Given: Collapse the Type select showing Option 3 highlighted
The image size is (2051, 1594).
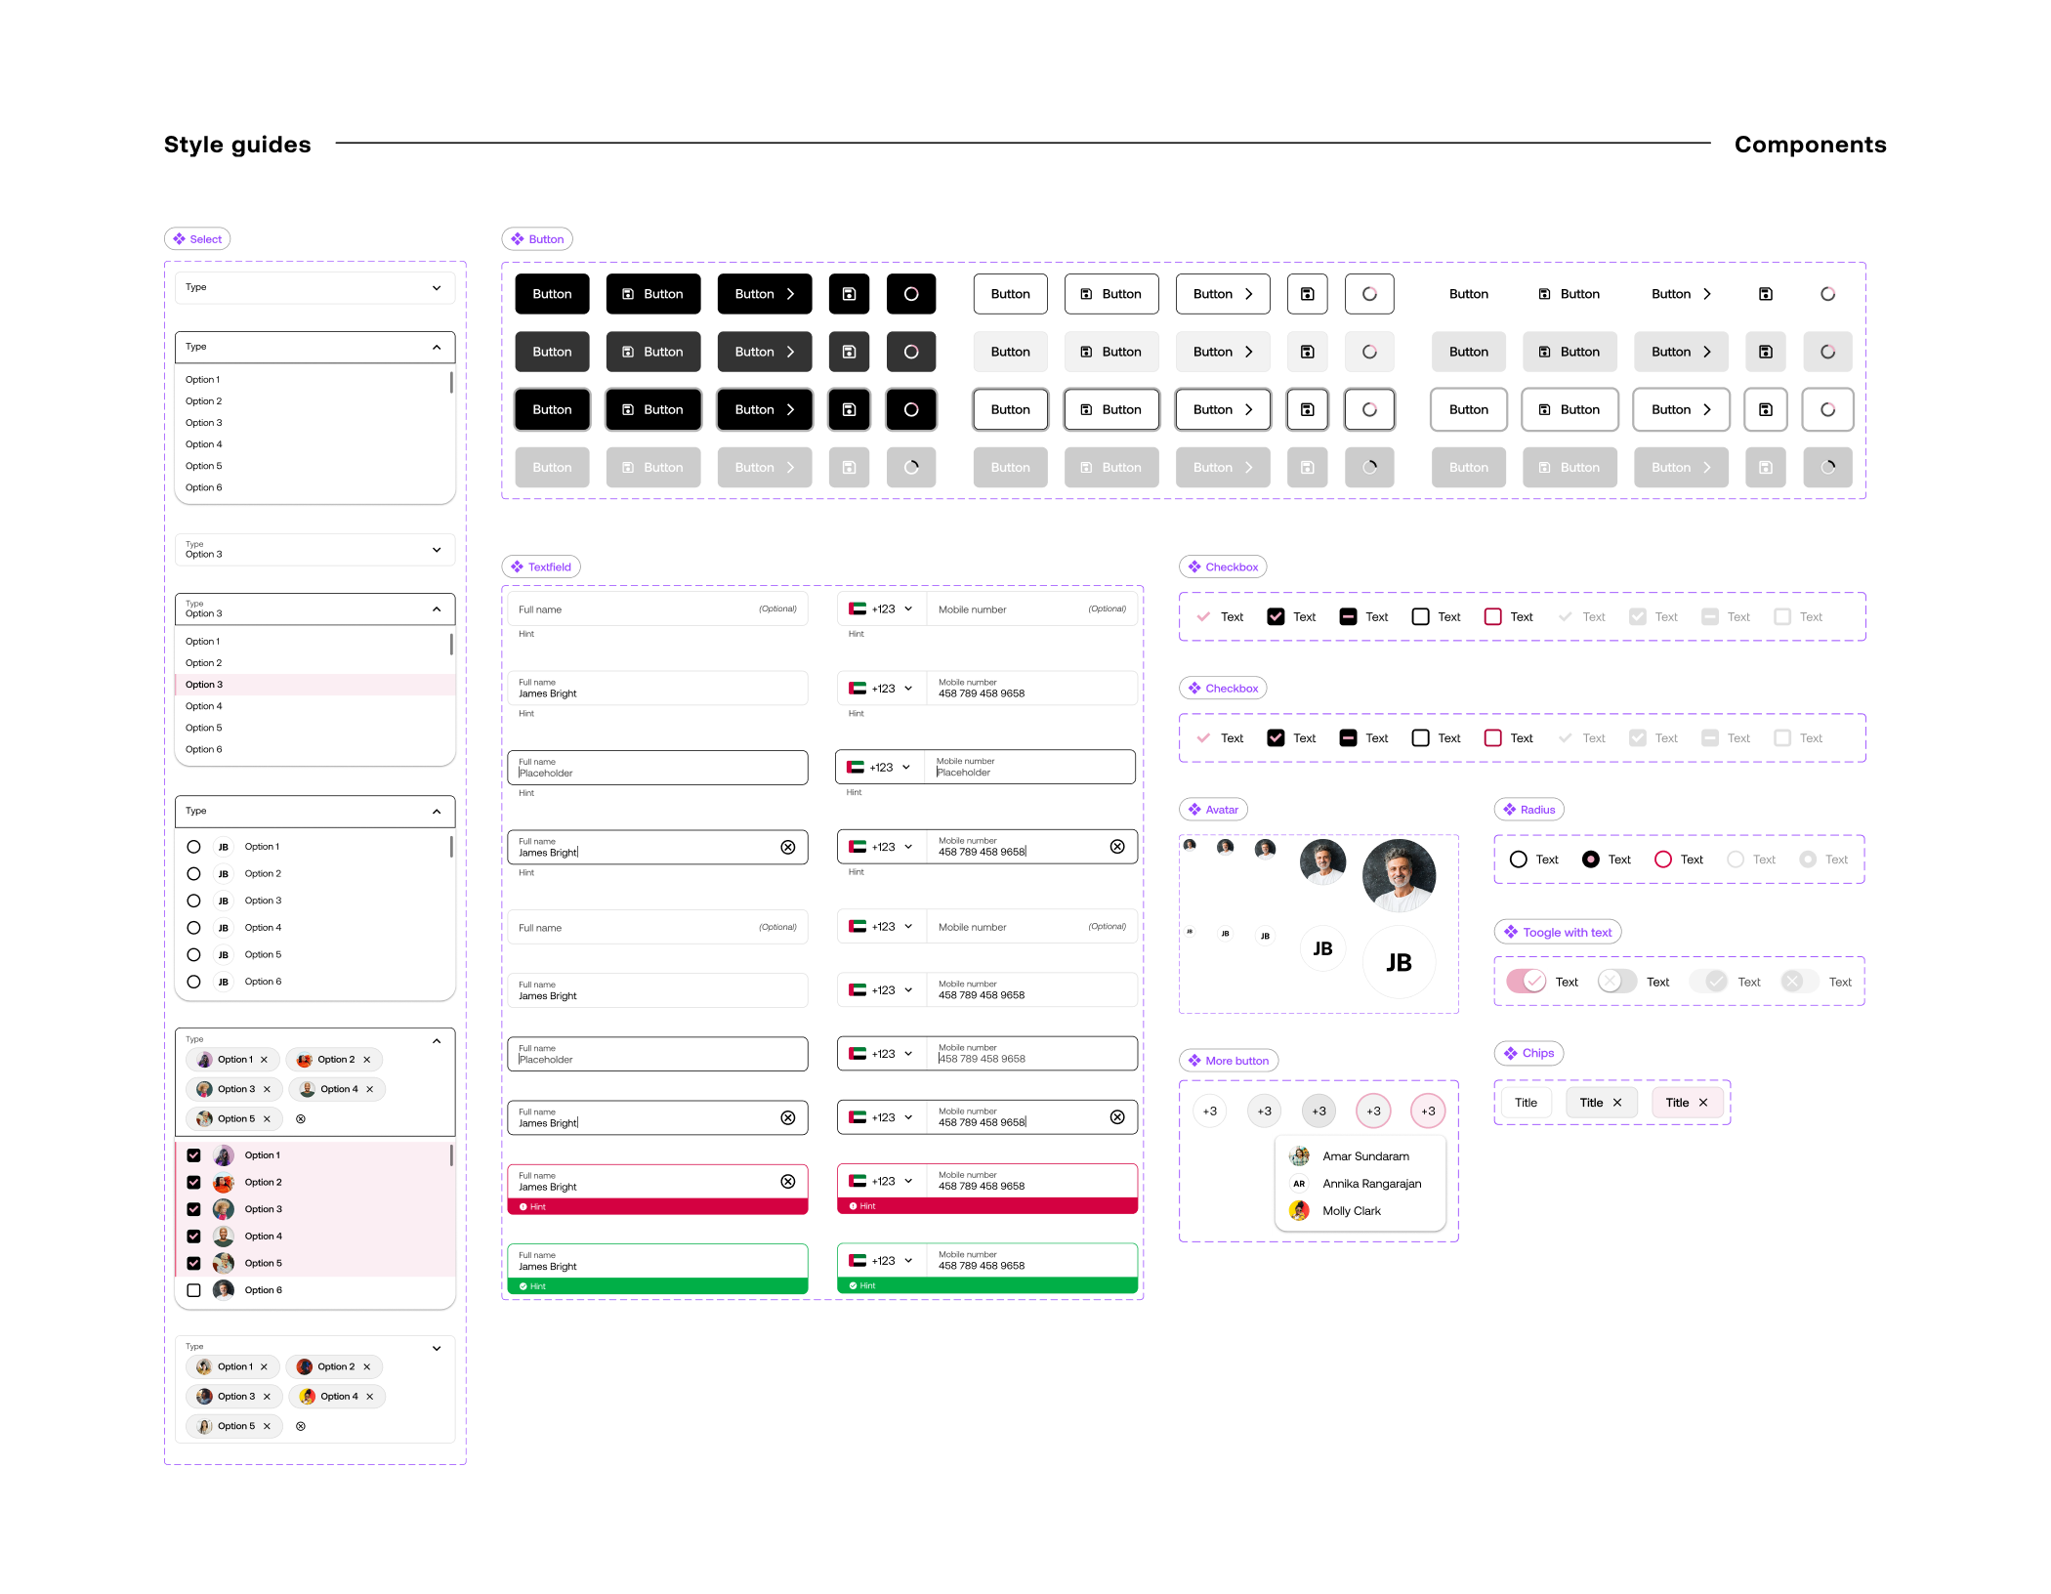Looking at the screenshot, I should [437, 609].
